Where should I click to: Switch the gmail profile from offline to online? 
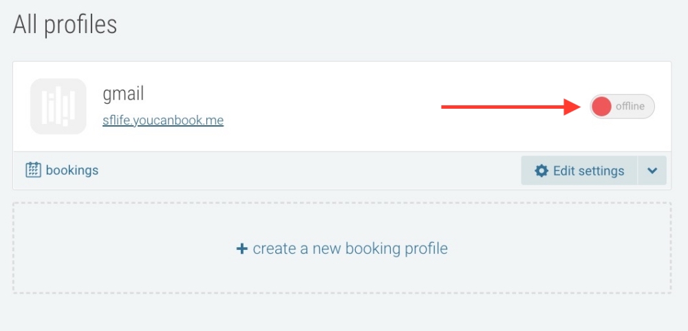point(622,107)
